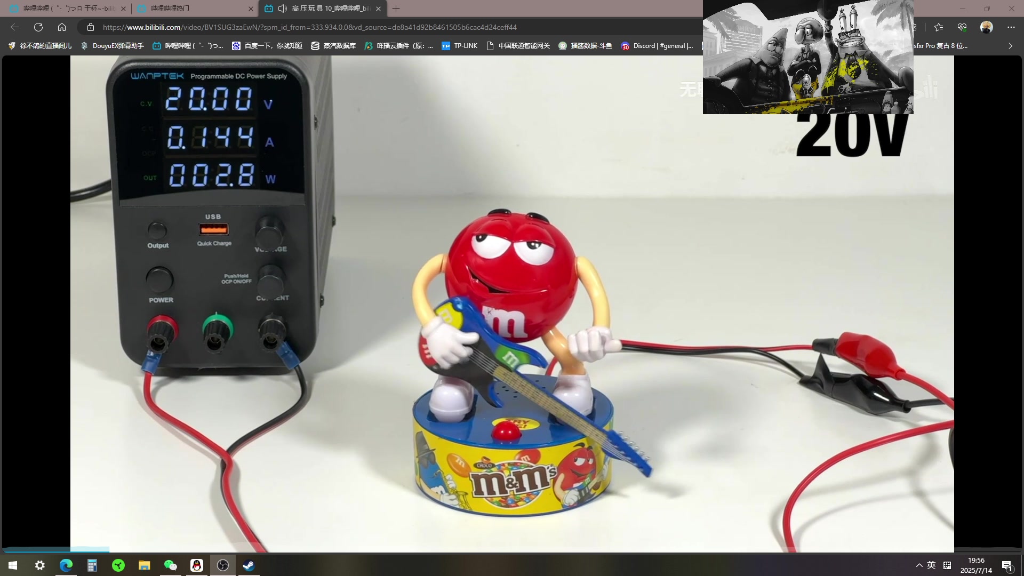Image resolution: width=1024 pixels, height=576 pixels.
Task: Click the playing video to pause
Action: click(512, 304)
